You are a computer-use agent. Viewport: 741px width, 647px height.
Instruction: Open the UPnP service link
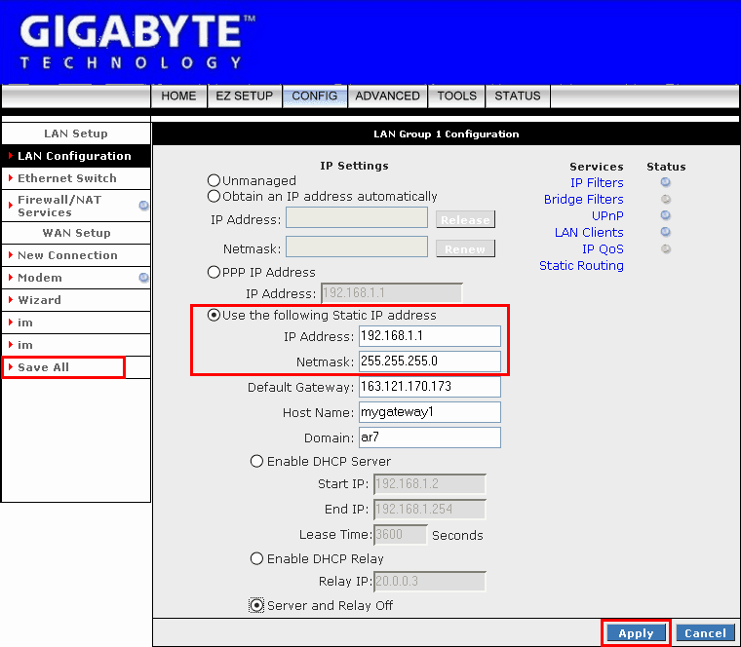pos(607,215)
